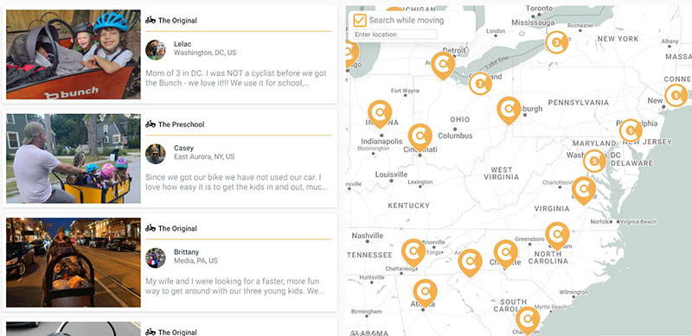This screenshot has width=692, height=336.
Task: Click the Enter location input field
Action: (395, 35)
